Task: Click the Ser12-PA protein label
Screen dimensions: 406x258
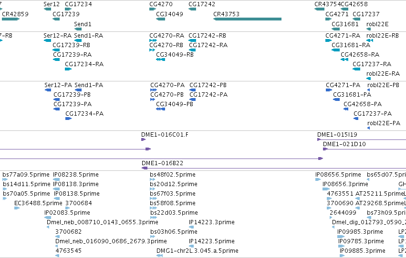Action: point(58,85)
